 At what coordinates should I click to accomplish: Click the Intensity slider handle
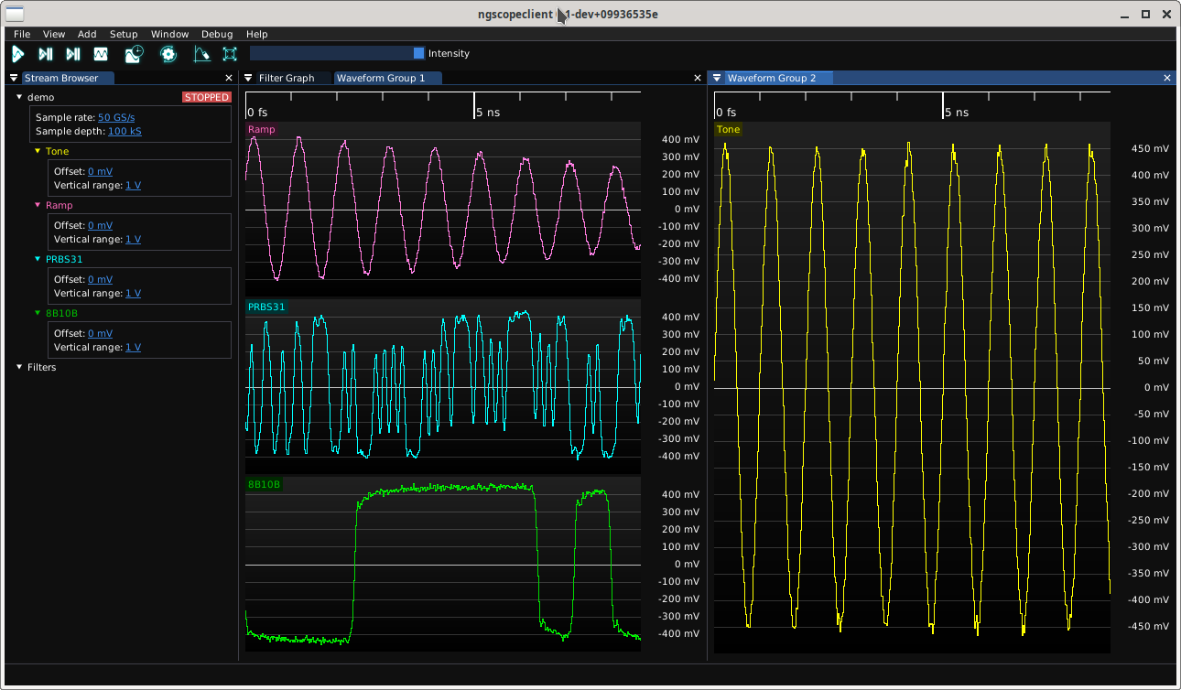point(419,53)
